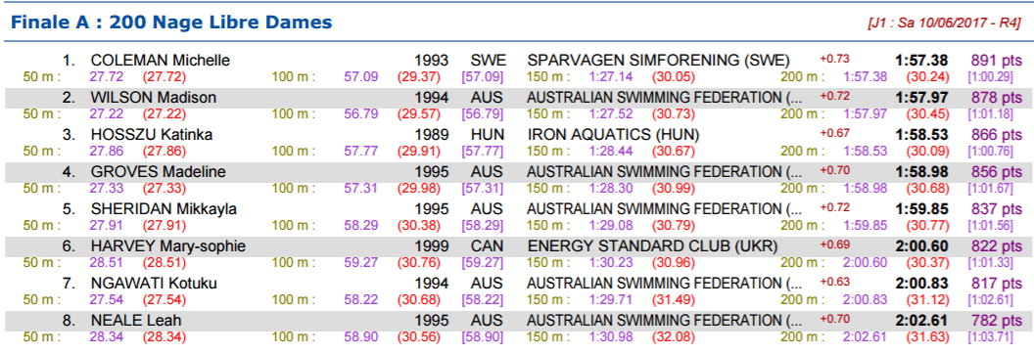Select the name WILSON Madison
Screen dimensions: 1034x354
154,98
